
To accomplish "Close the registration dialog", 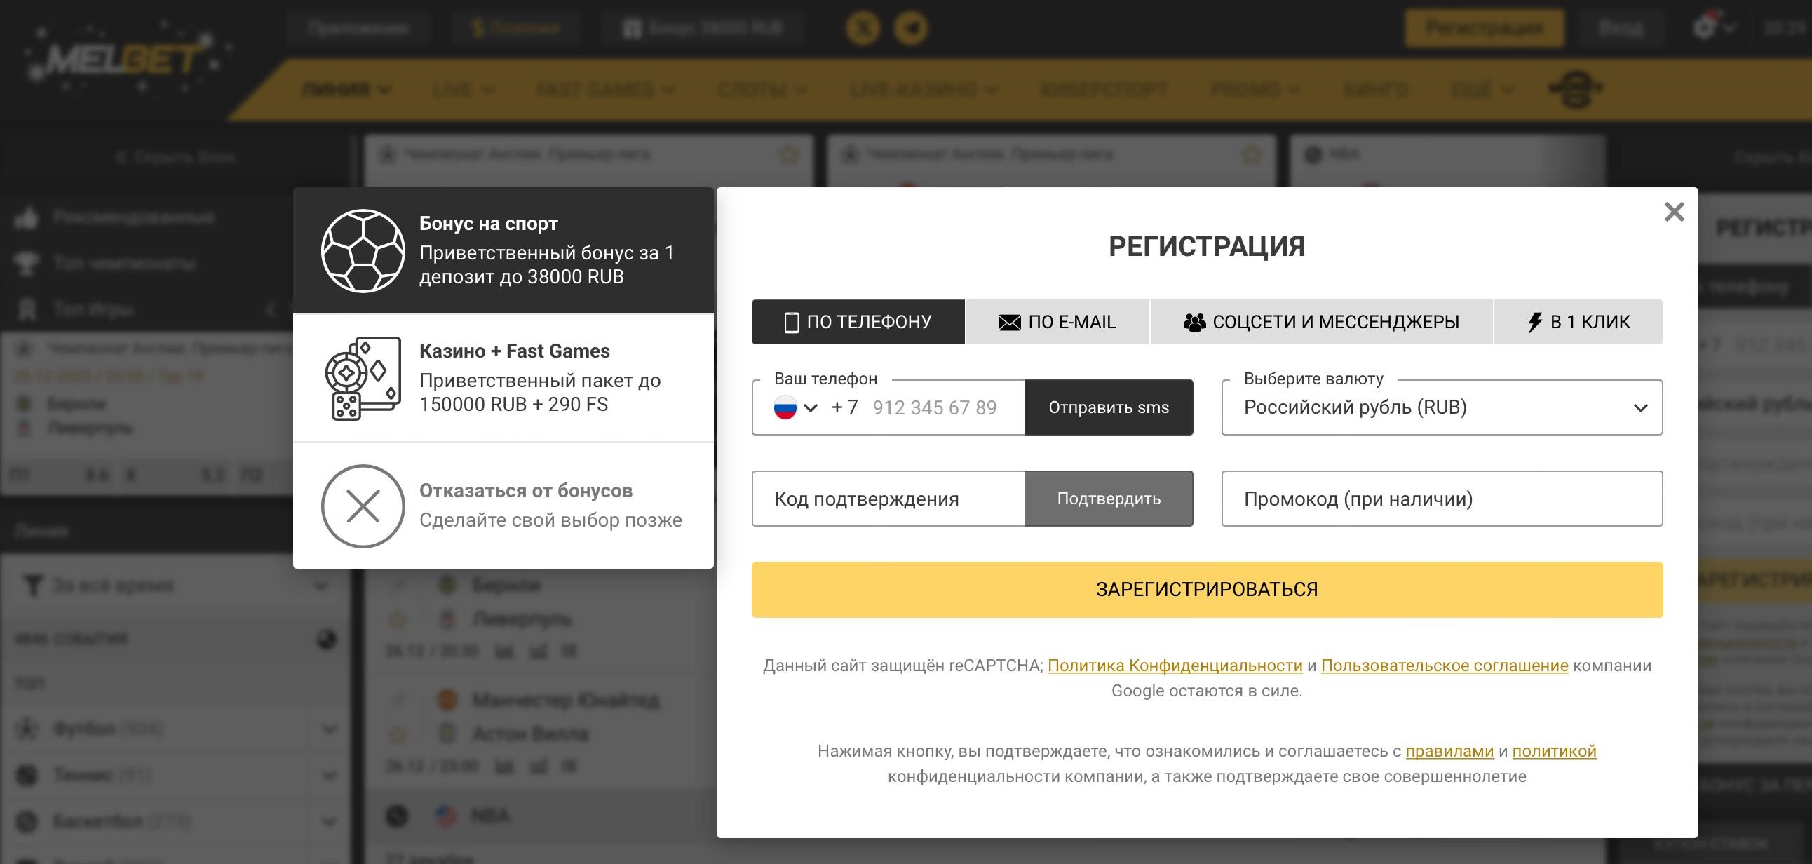I will (1674, 212).
